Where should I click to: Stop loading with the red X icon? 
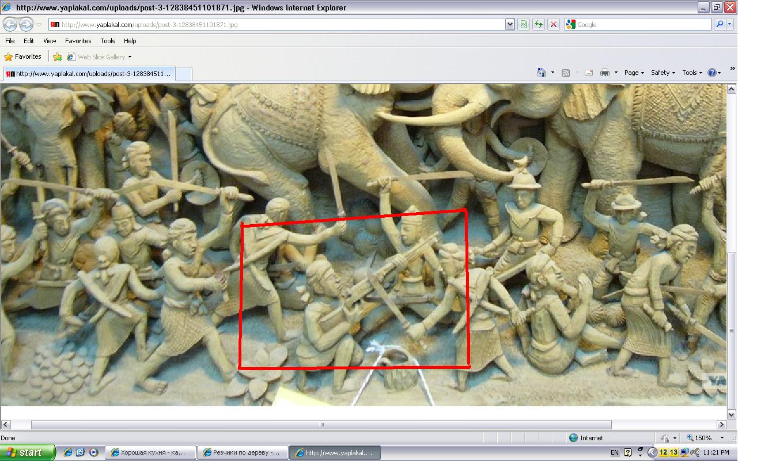click(x=554, y=25)
